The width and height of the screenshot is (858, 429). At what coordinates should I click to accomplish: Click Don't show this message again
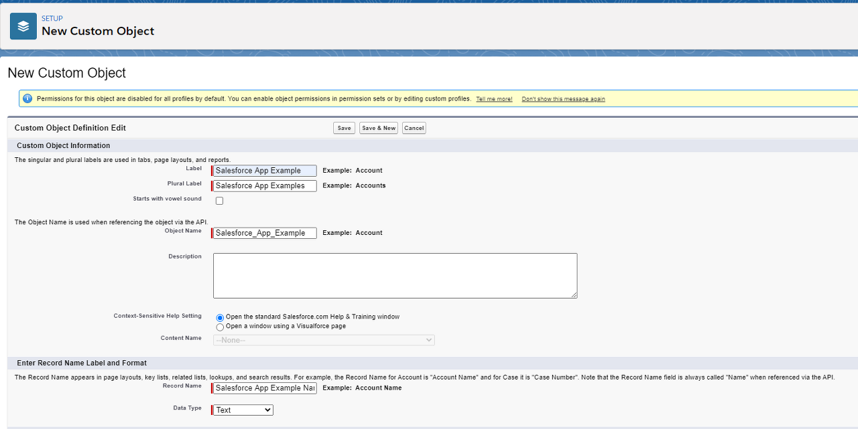563,99
